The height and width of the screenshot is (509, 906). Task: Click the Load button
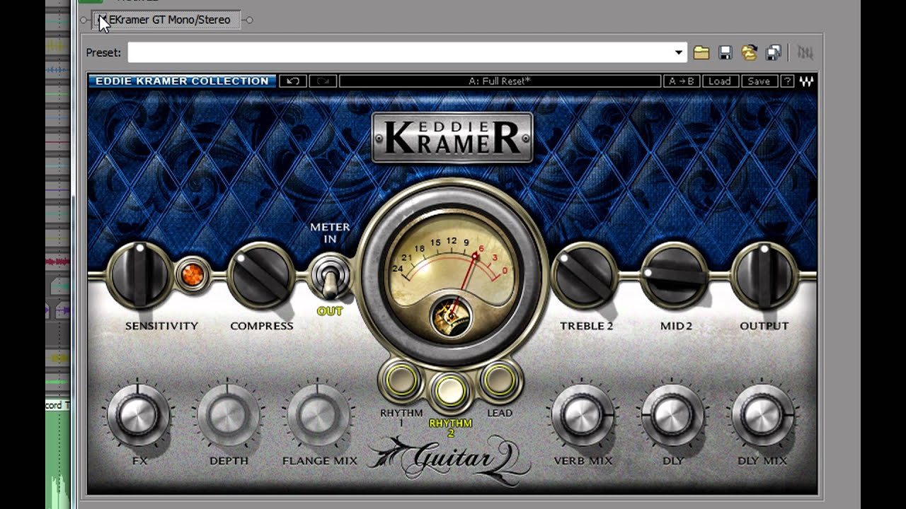(720, 81)
